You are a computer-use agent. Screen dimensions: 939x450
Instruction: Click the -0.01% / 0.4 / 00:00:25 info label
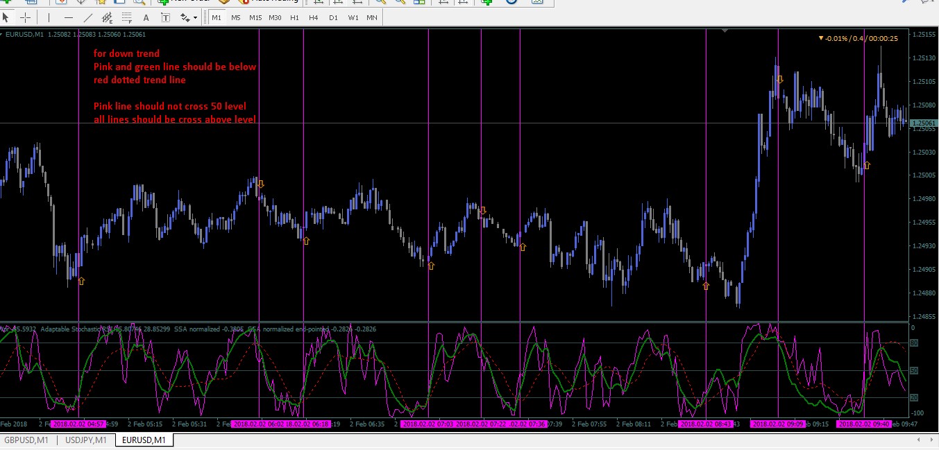click(x=858, y=38)
